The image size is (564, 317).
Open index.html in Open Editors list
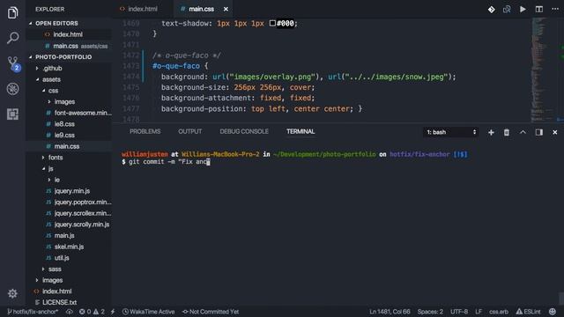[x=68, y=34]
